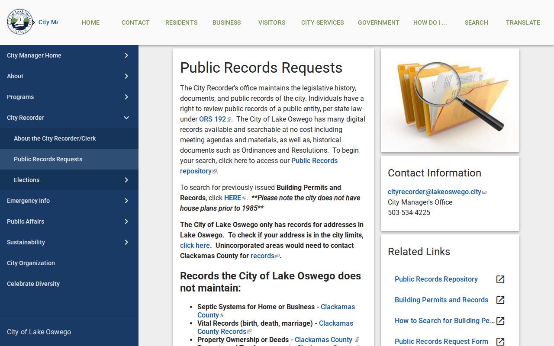
Task: Expand the Programs submenu chevron
Action: (126, 97)
